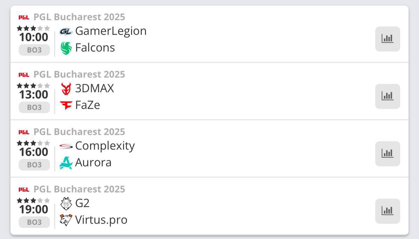Screen dimensions: 419x239
Task: Click the BO3 badge under 13:00
Action: pos(34,107)
